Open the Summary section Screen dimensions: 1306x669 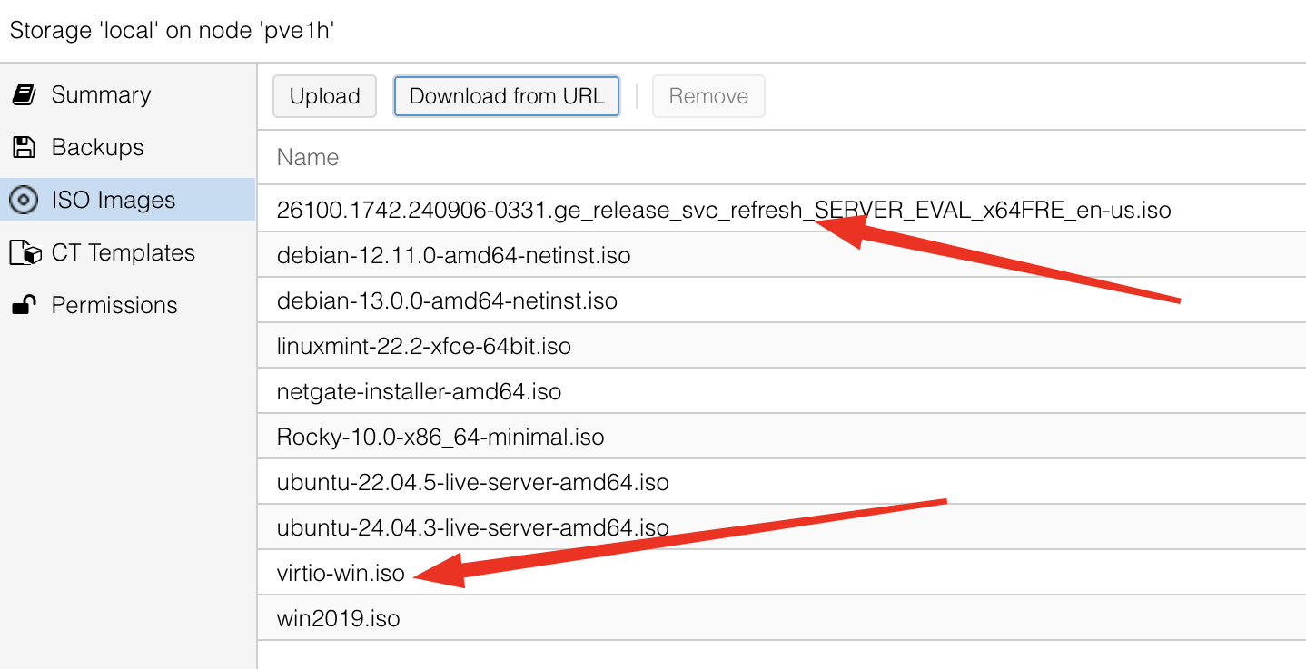point(101,94)
